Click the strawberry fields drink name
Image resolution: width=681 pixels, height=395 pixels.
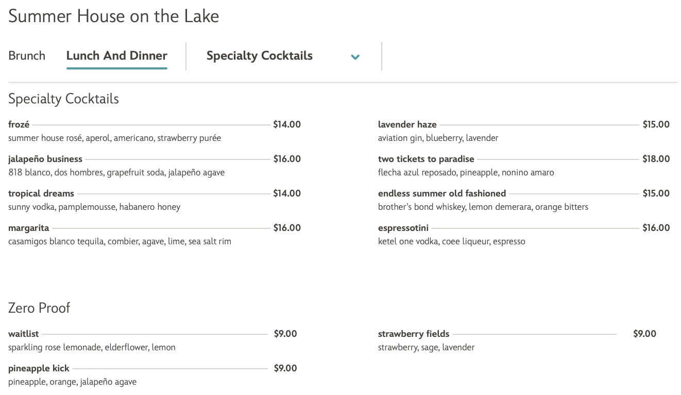point(414,333)
